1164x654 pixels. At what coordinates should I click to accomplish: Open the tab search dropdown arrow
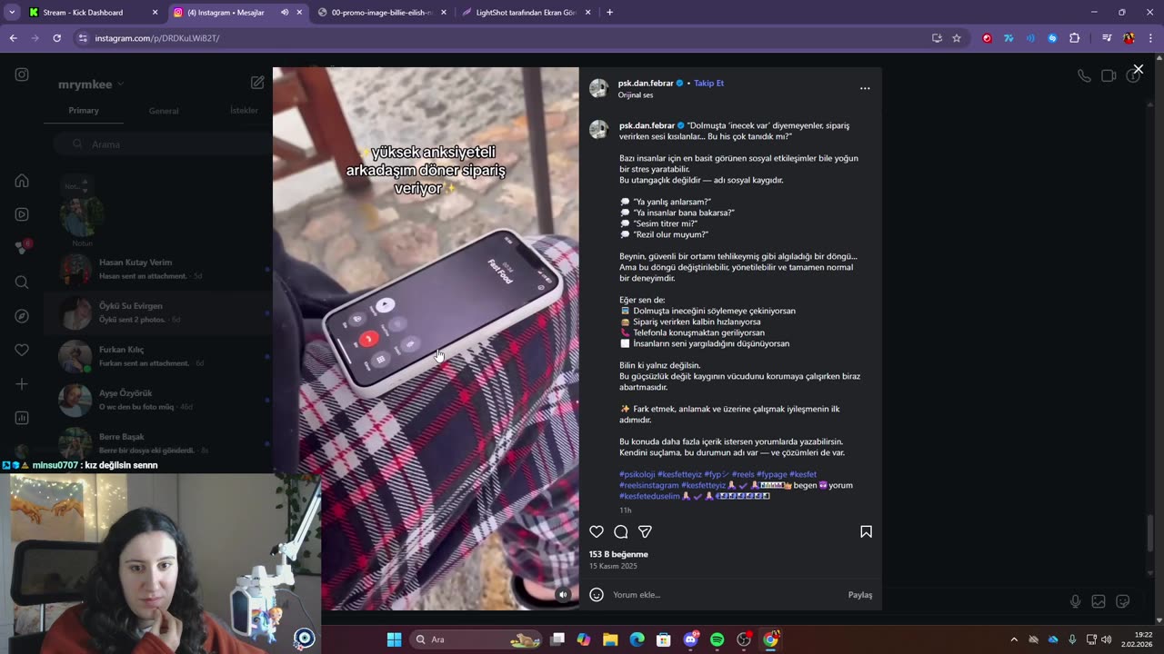point(11,13)
